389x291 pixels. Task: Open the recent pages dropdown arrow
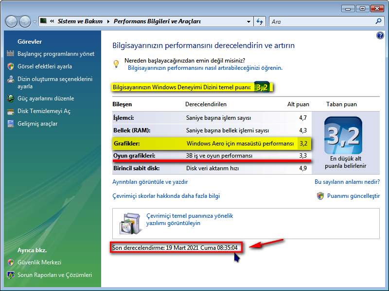[x=35, y=21]
